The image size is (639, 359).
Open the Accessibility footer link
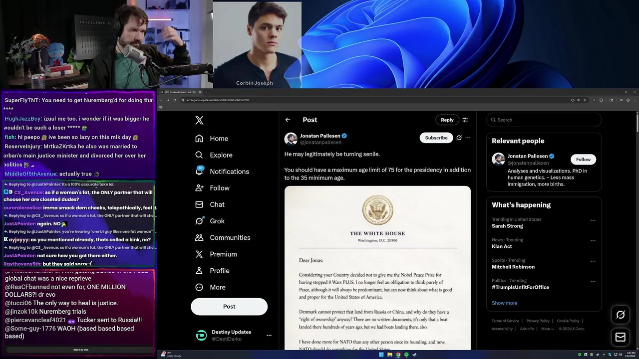pyautogui.click(x=502, y=329)
